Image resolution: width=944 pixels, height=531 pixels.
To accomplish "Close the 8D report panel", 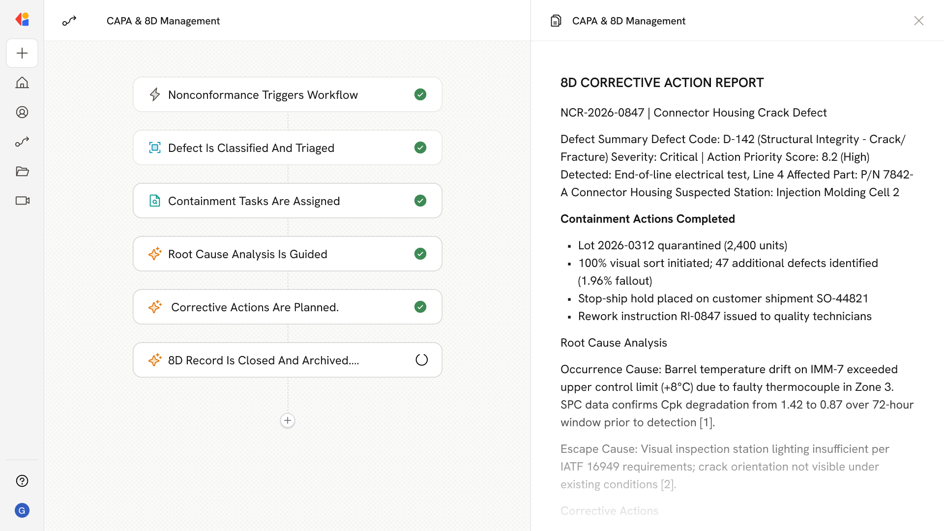I will click(x=918, y=21).
